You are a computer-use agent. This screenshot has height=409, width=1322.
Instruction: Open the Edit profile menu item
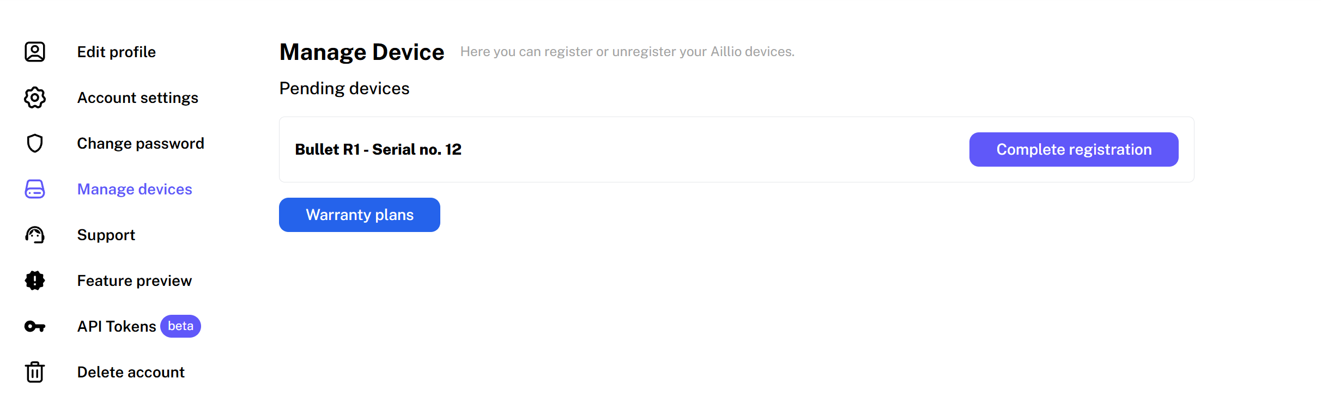coord(117,52)
